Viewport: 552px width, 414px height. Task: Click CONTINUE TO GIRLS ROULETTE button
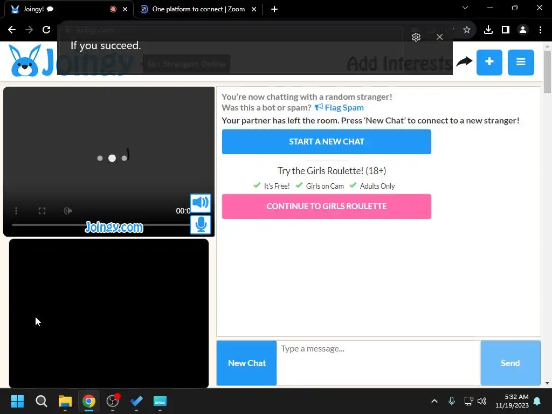(326, 206)
